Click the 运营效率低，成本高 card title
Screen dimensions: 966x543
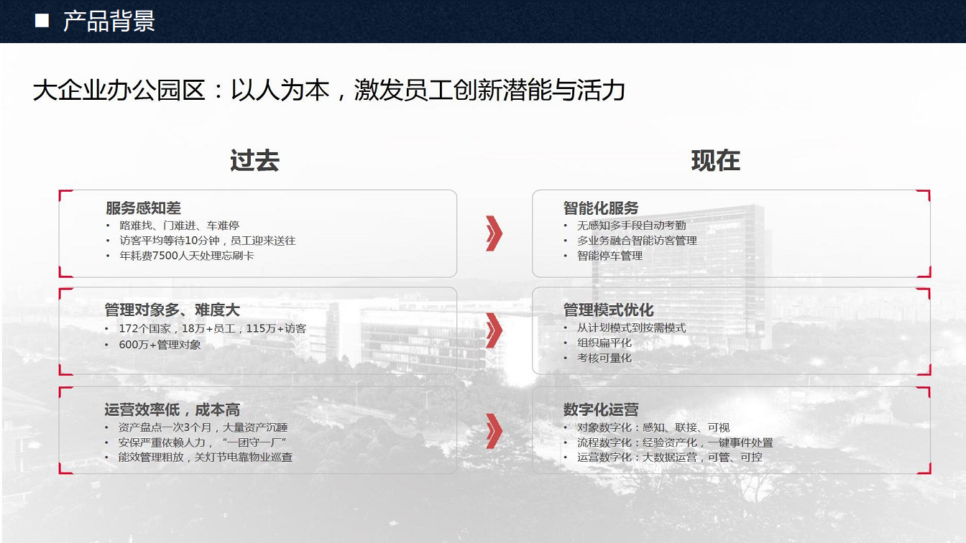(x=172, y=410)
